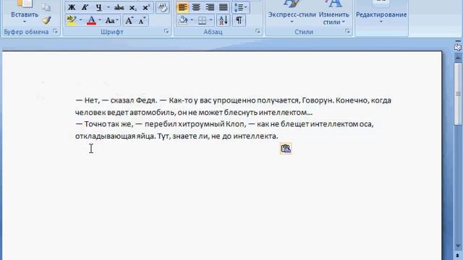Apply the red font color (A)
This screenshot has width=463, height=260.
click(x=92, y=20)
